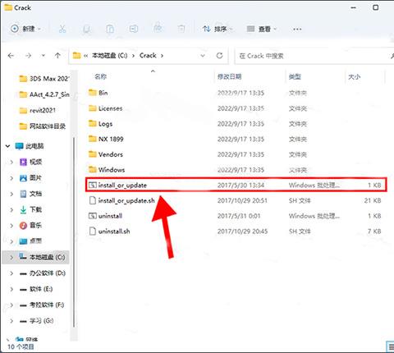Click the Copy icon in toolbar
This screenshot has width=394, height=353.
(86, 29)
